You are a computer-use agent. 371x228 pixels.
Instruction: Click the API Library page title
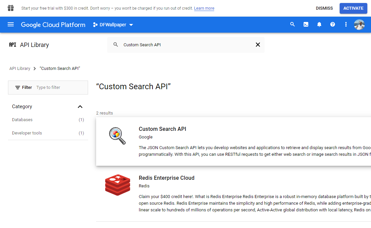click(x=34, y=45)
